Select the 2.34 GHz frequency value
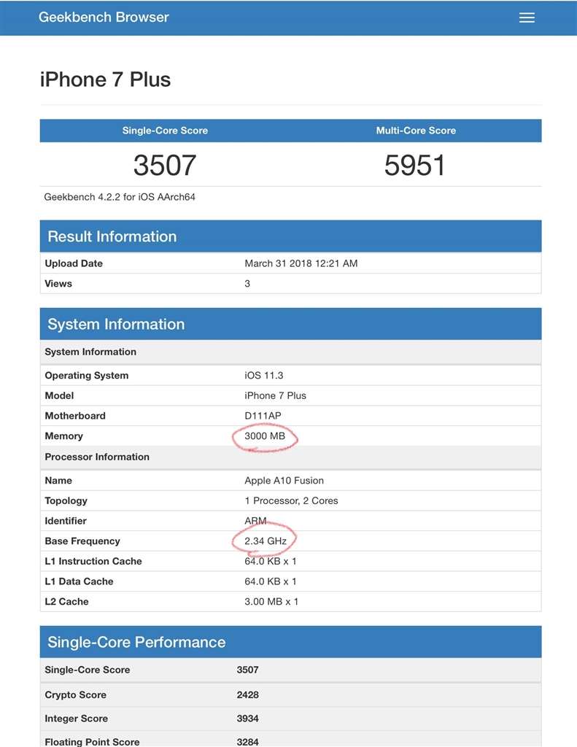Screen dimensions: 577x747 point(266,541)
